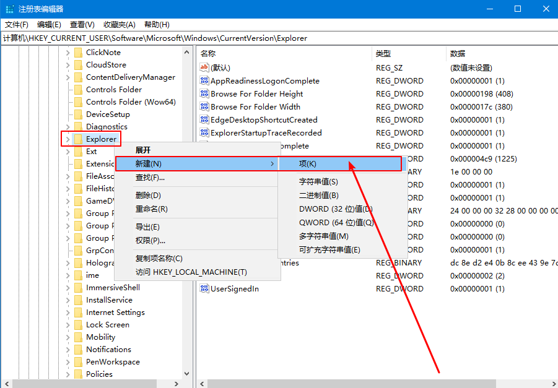The width and height of the screenshot is (558, 388).
Task: Click the tree pane scroll up arrow
Action: [x=188, y=53]
